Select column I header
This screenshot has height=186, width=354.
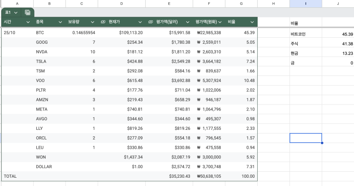pos(306,4)
